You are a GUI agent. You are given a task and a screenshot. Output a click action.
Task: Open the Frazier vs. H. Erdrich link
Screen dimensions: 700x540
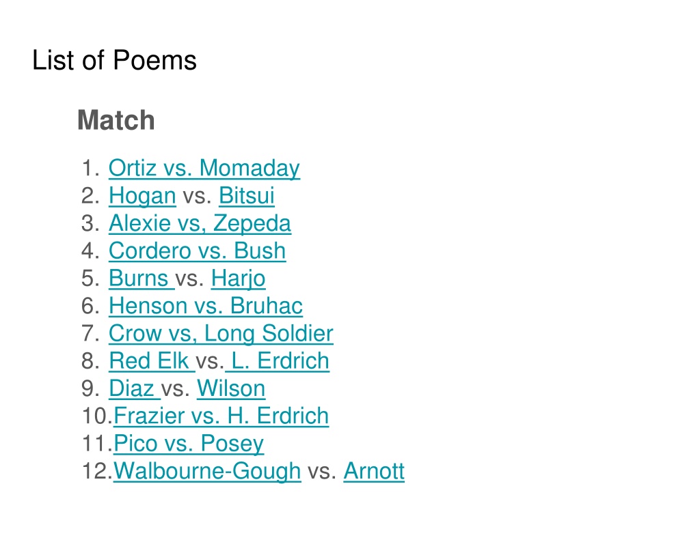pos(221,416)
